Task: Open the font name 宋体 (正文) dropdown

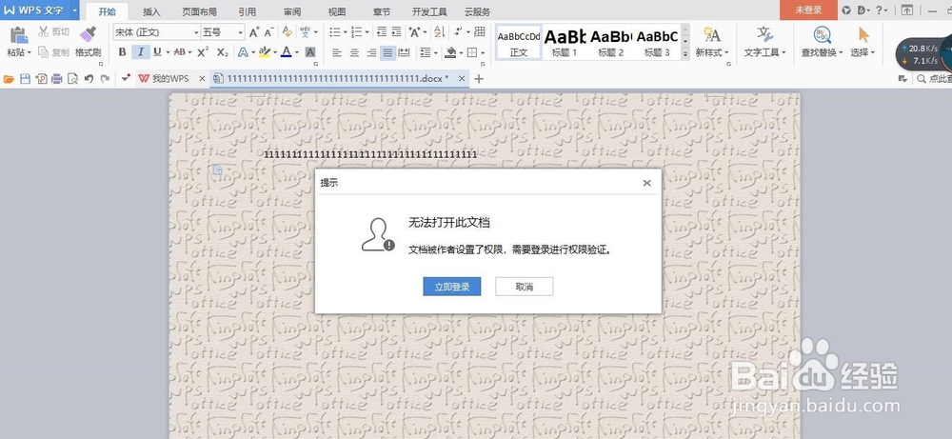Action: 196,32
